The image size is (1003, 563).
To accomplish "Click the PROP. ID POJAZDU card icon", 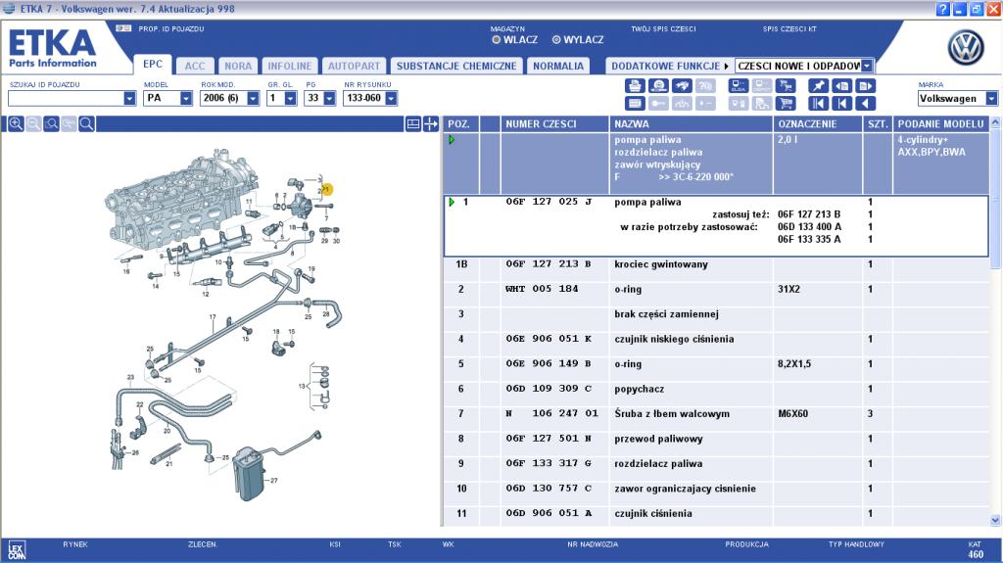I will pyautogui.click(x=123, y=28).
